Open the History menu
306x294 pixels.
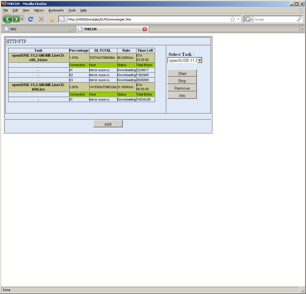pos(39,10)
